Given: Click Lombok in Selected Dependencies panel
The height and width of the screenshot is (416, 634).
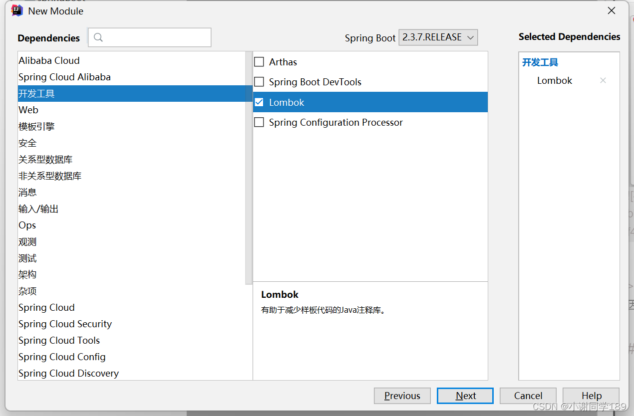Looking at the screenshot, I should click(x=555, y=80).
